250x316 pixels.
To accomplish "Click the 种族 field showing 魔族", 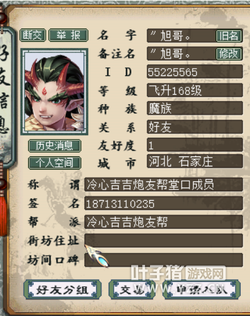I will pyautogui.click(x=195, y=108).
